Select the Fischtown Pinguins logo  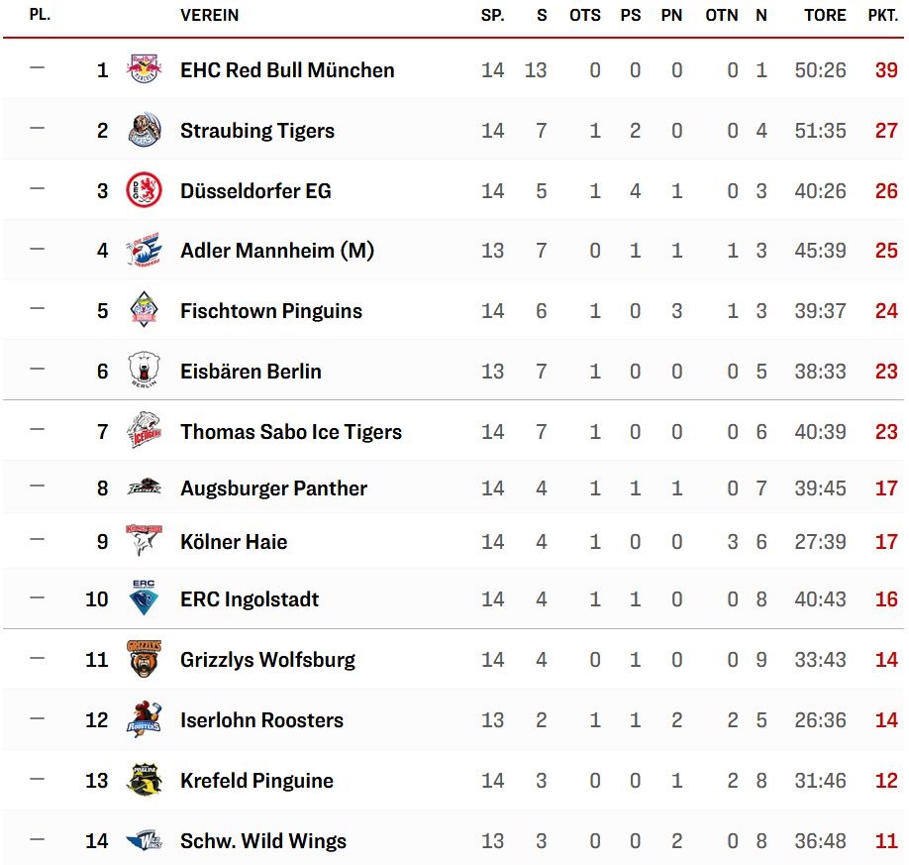(144, 310)
